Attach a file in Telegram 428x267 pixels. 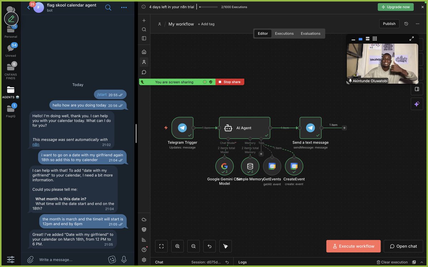(30, 260)
